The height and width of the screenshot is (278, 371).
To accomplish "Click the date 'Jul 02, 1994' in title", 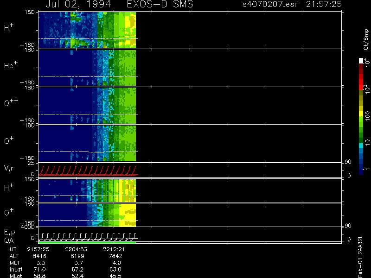I will pyautogui.click(x=78, y=4).
